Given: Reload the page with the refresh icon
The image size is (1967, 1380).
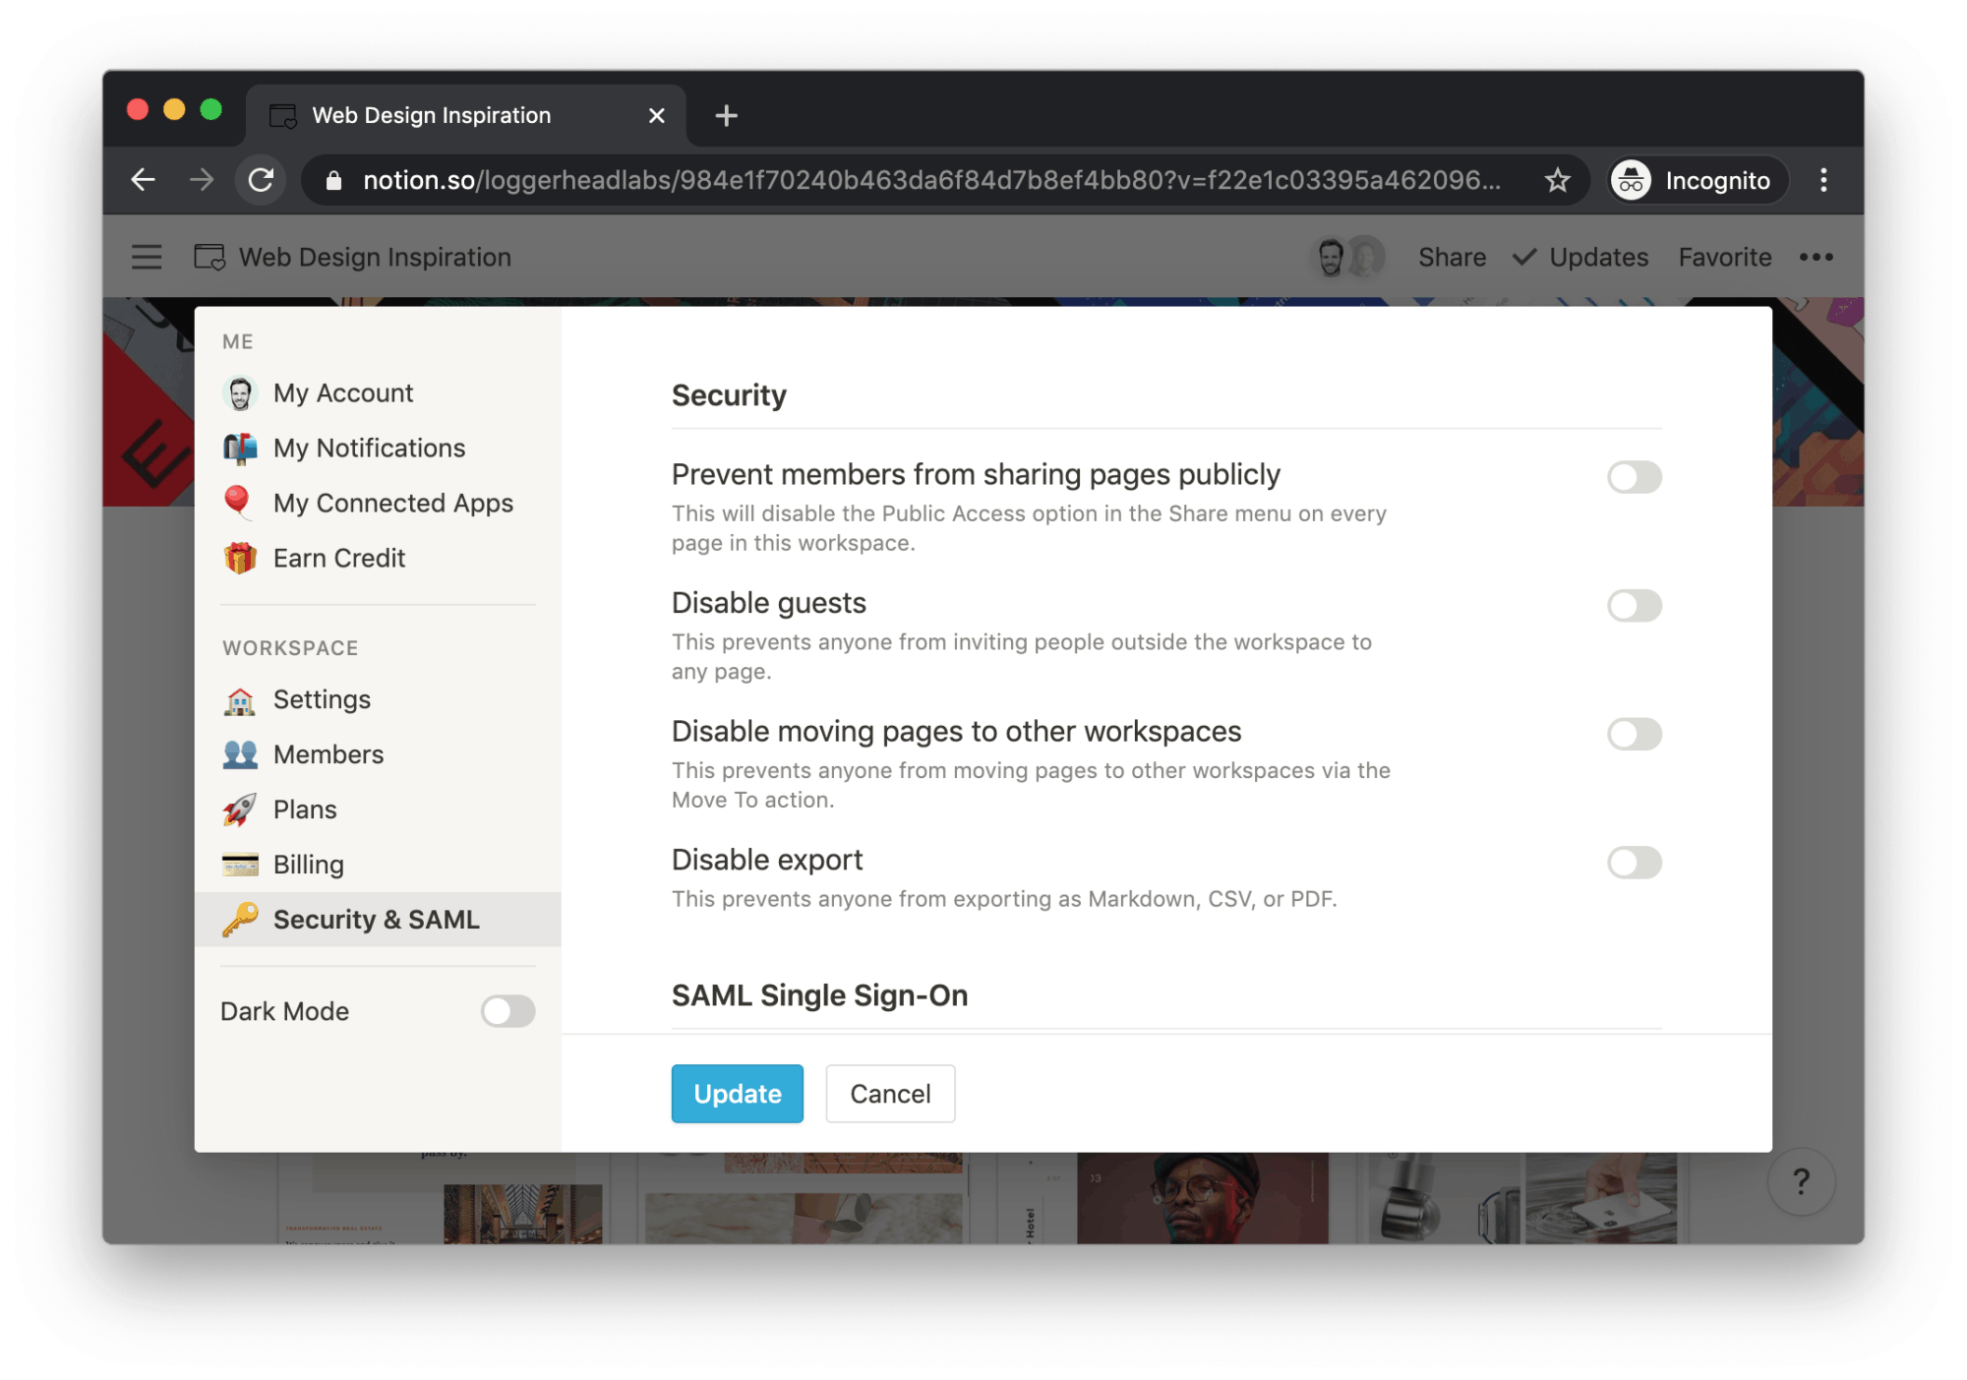Looking at the screenshot, I should [x=261, y=180].
